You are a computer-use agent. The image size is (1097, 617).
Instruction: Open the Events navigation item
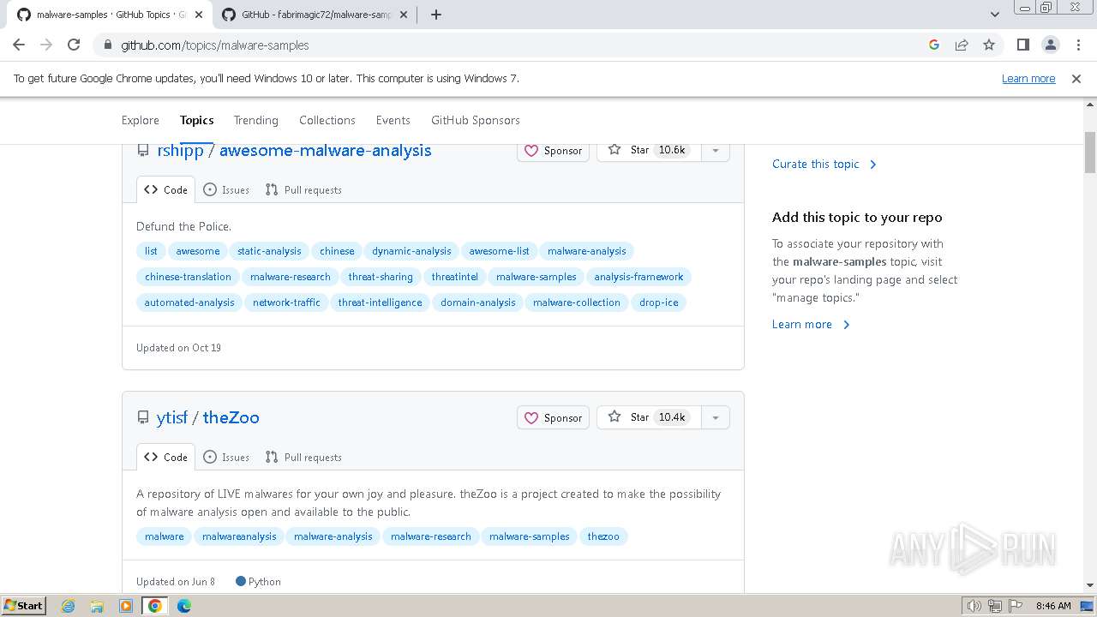coord(393,120)
